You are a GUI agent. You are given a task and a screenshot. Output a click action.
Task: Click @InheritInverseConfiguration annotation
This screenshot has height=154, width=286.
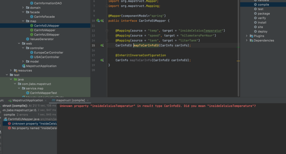coord(141,55)
